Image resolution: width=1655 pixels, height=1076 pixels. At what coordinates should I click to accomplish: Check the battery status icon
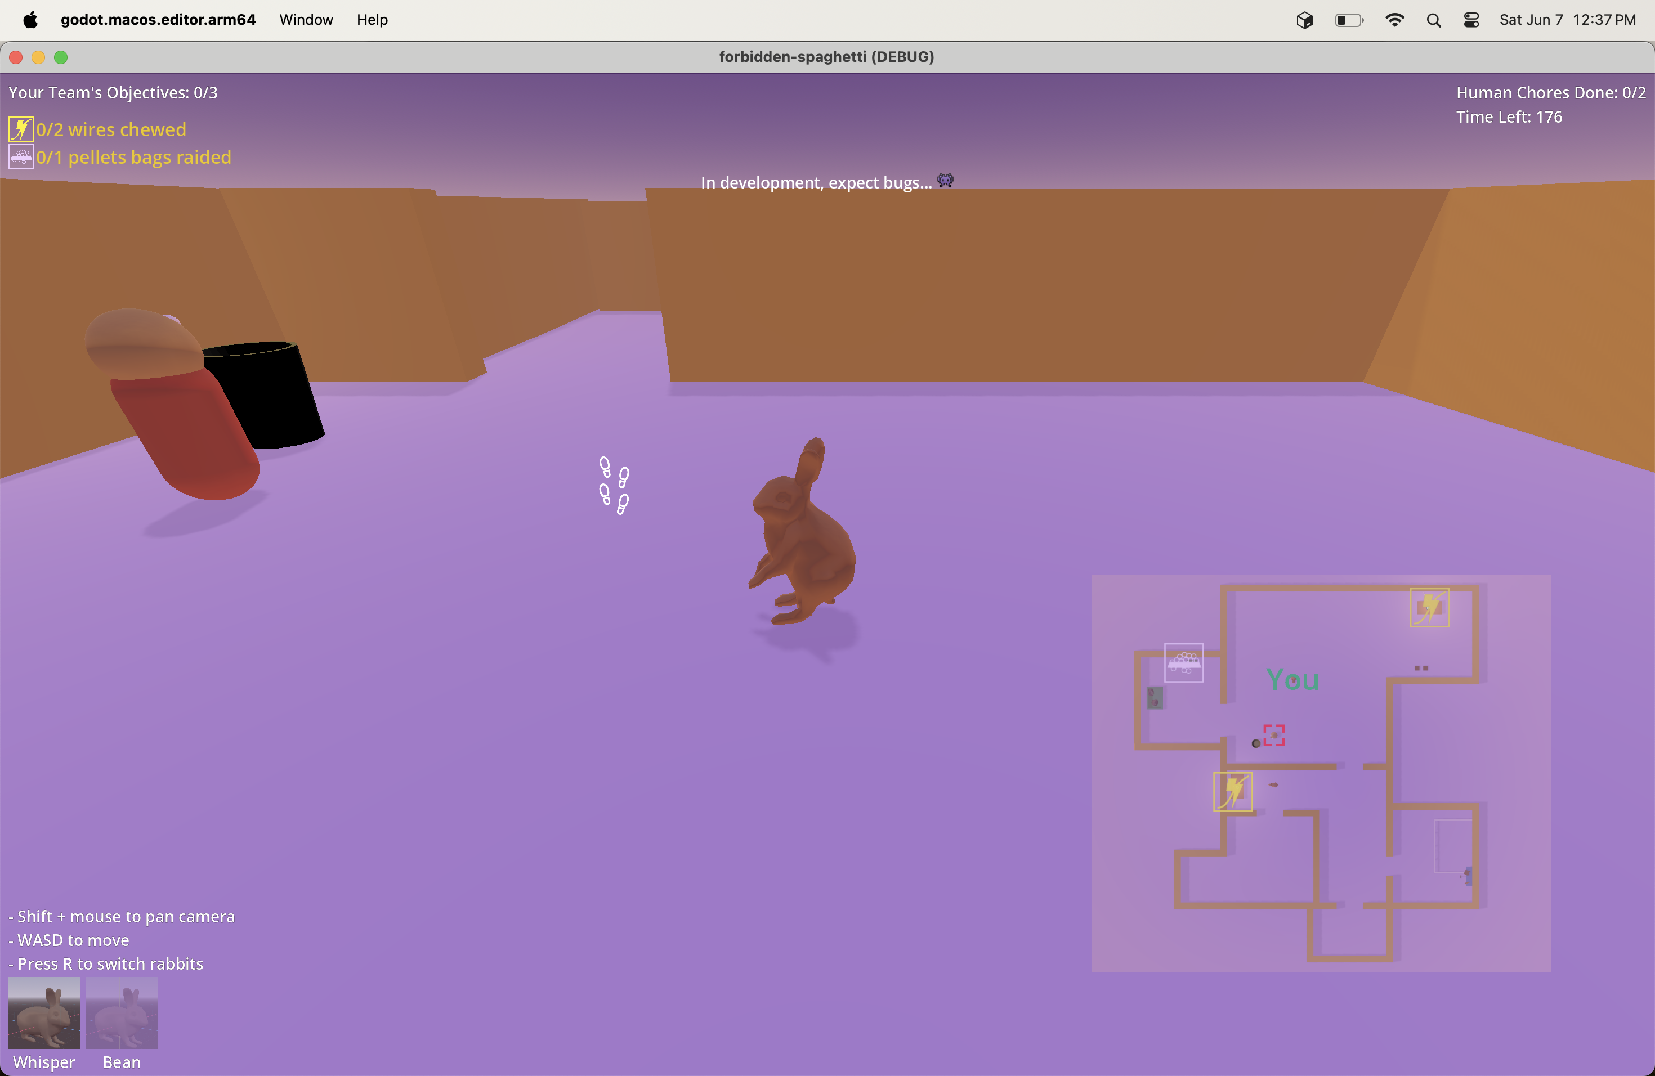click(1349, 20)
